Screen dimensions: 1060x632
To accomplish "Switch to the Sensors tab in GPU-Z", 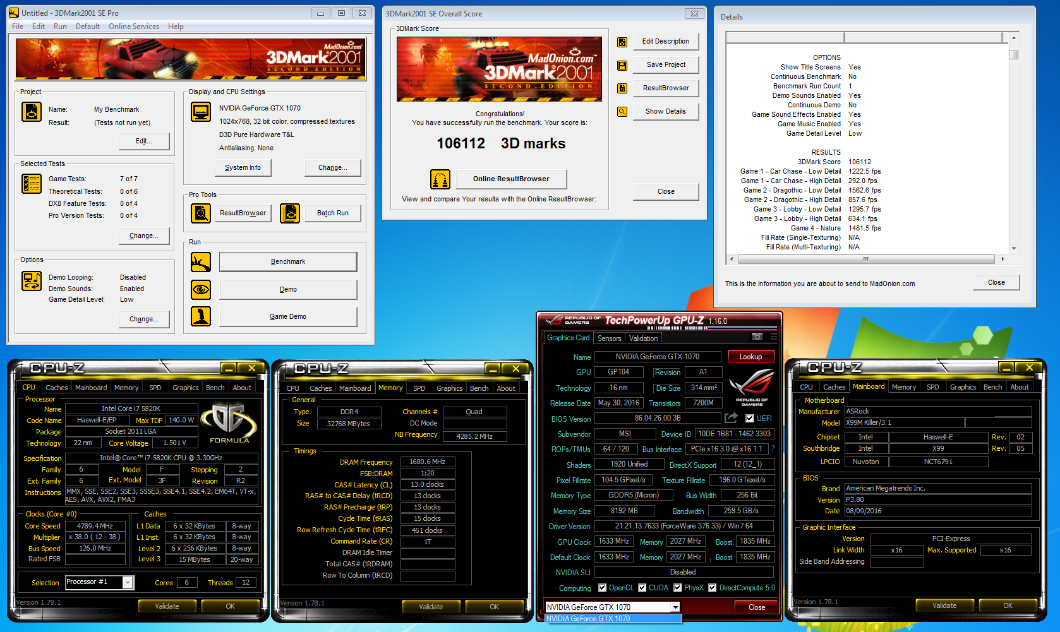I will (x=610, y=338).
